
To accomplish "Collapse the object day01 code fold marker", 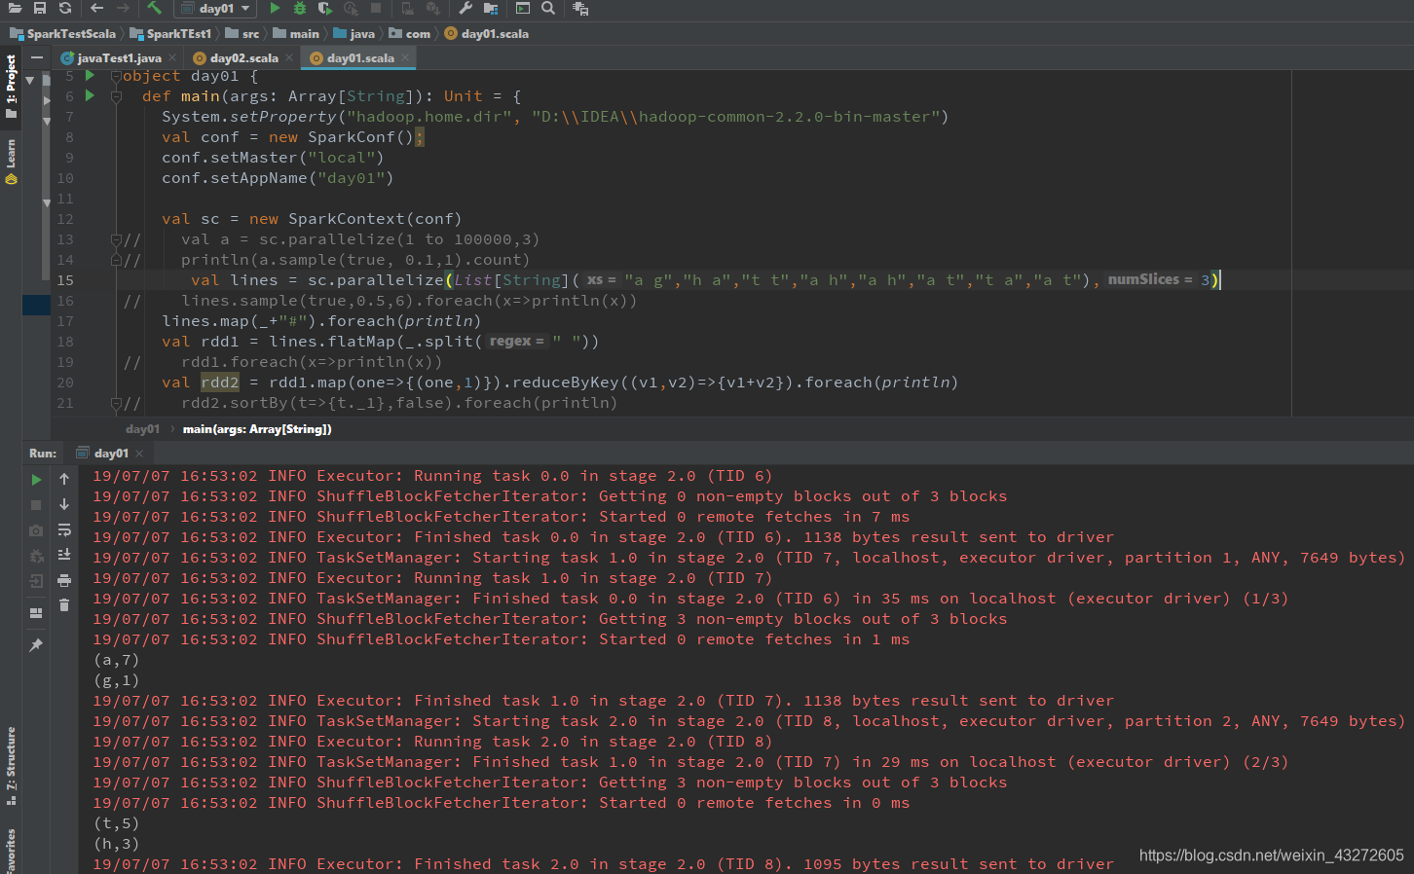I will (x=116, y=76).
